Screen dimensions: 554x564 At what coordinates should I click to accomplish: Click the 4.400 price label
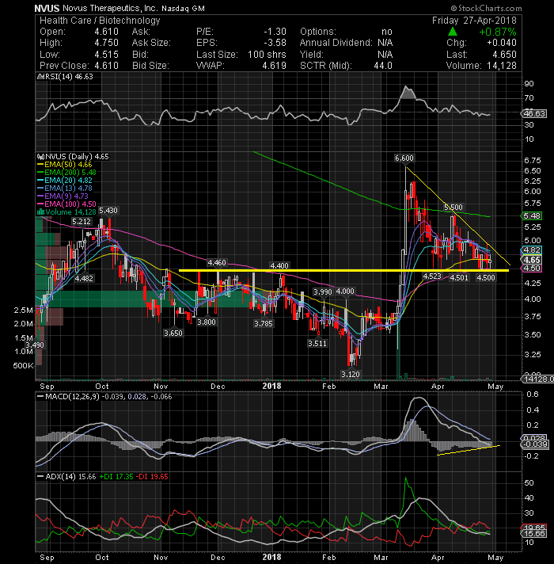tap(279, 265)
